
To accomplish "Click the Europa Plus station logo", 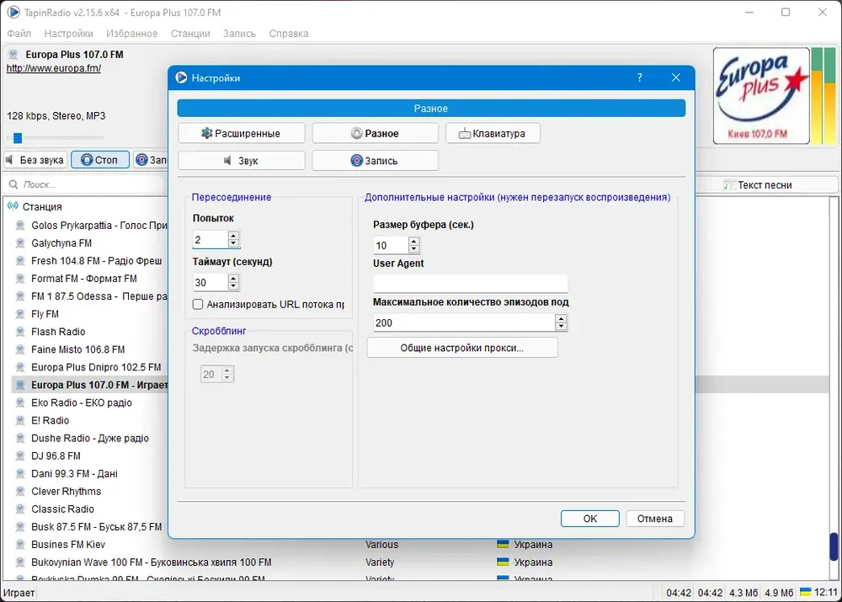I will [761, 96].
